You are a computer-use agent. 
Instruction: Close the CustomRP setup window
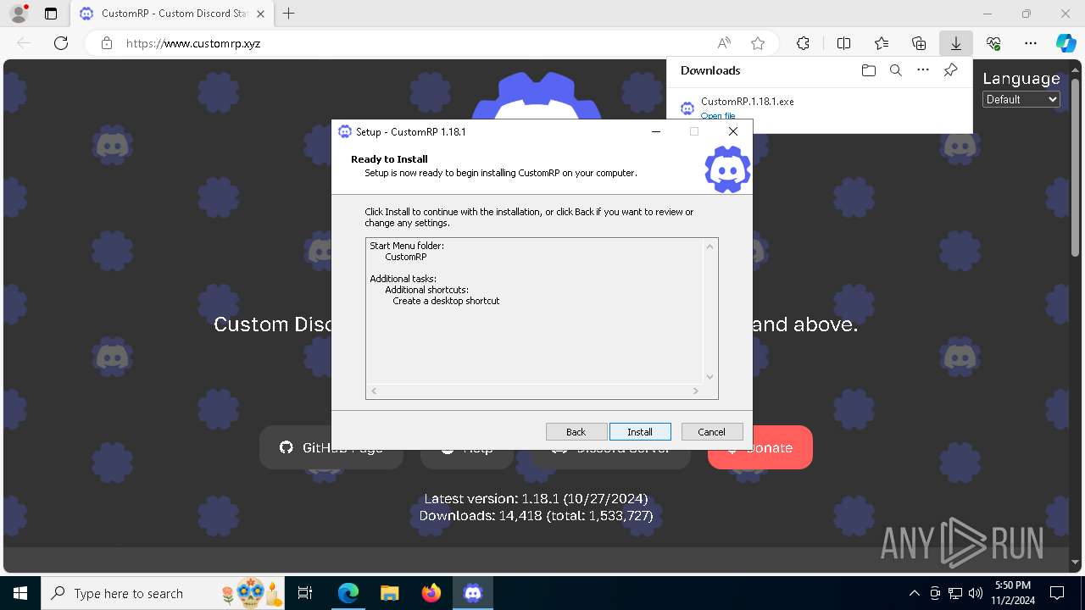coord(733,131)
